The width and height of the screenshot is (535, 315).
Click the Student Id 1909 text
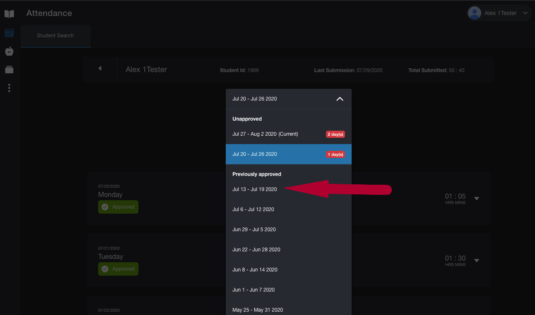pyautogui.click(x=239, y=70)
